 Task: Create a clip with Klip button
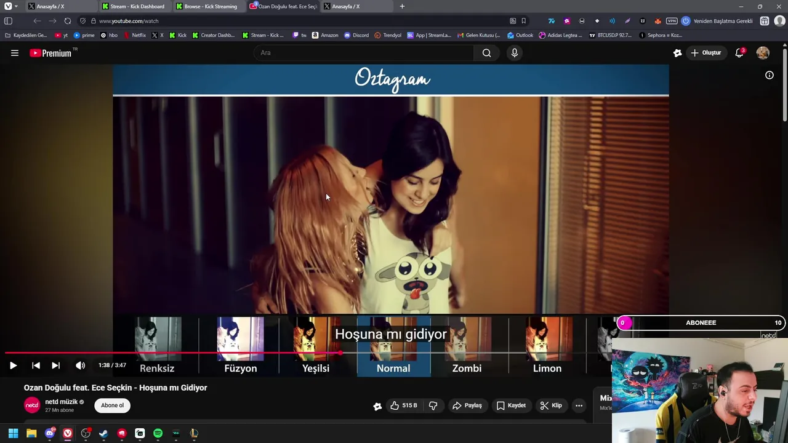551,405
